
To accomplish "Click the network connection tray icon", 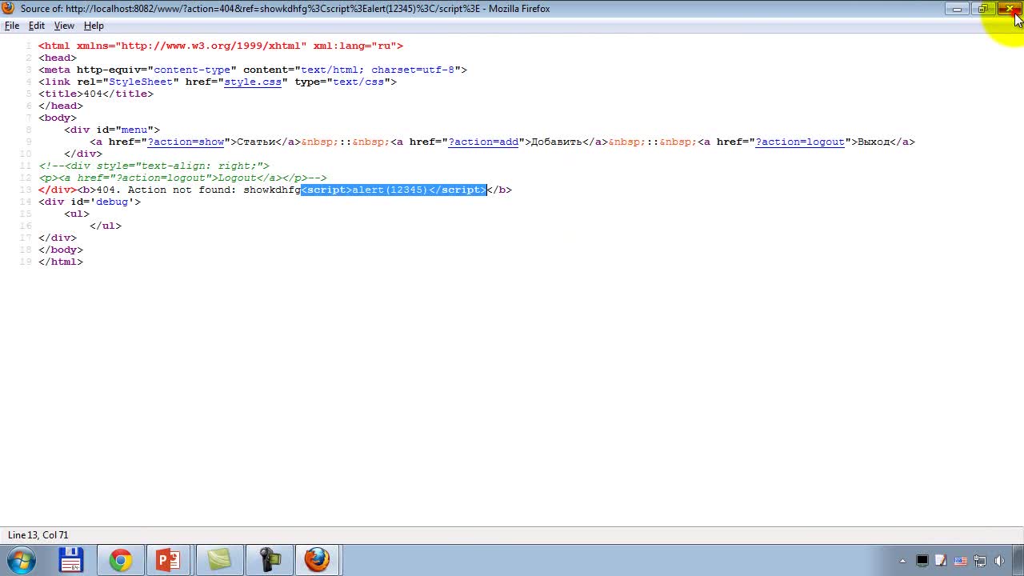I will (x=980, y=561).
